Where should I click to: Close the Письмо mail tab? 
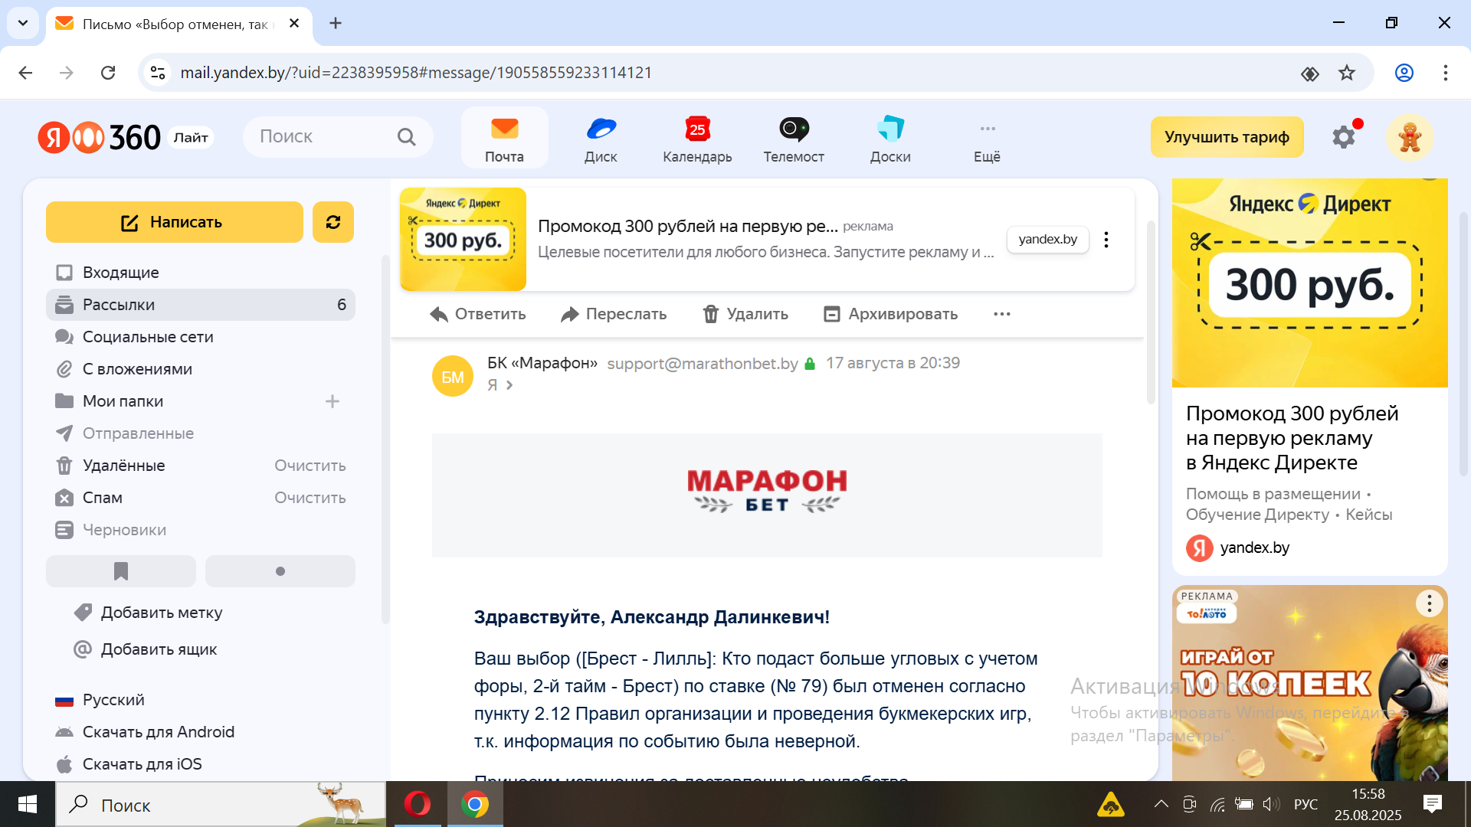click(294, 24)
